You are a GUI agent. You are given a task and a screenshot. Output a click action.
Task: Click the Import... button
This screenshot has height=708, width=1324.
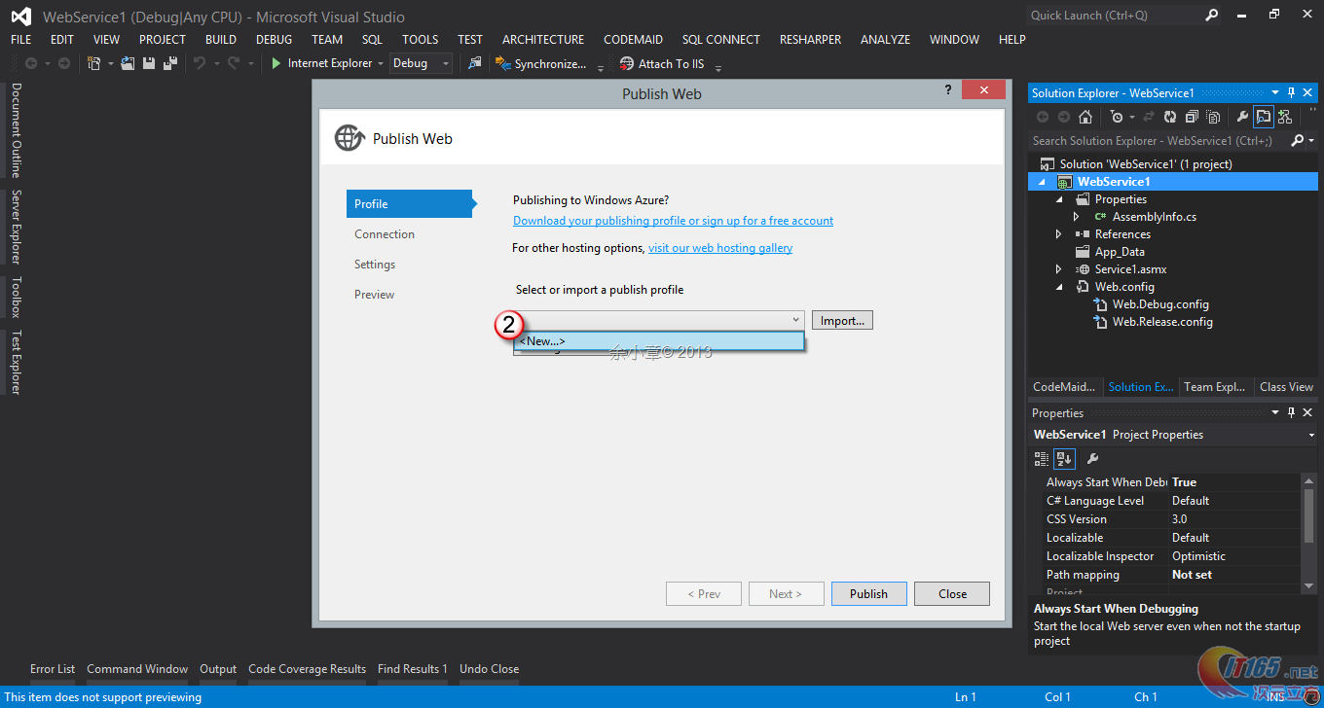click(x=842, y=320)
